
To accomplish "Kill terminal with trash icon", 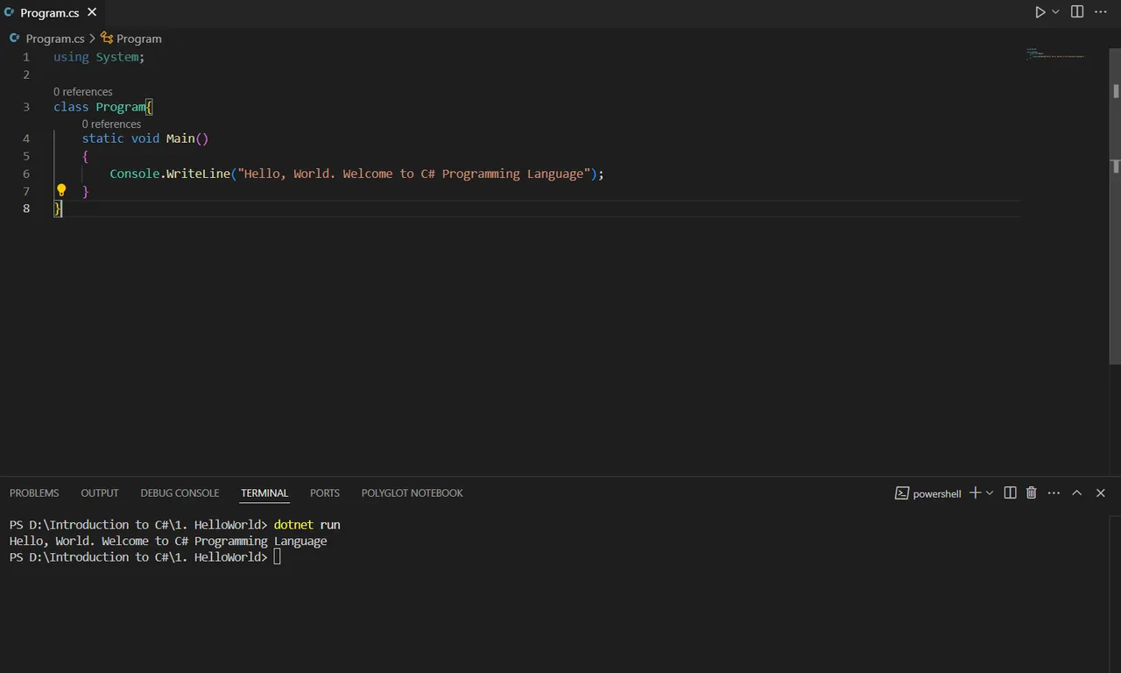I will point(1032,493).
